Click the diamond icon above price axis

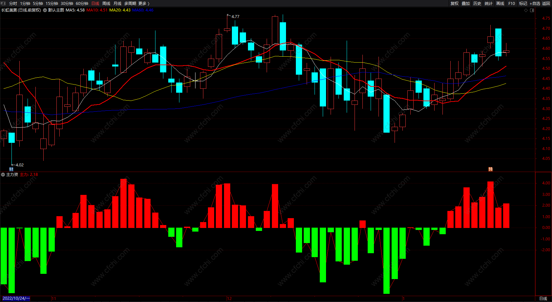pyautogui.click(x=526, y=10)
